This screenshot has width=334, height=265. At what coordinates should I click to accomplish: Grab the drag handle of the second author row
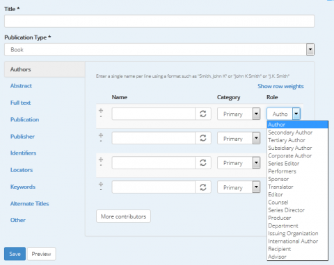101,135
